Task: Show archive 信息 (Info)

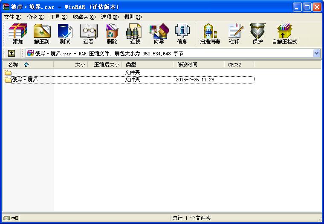Action: (182, 34)
